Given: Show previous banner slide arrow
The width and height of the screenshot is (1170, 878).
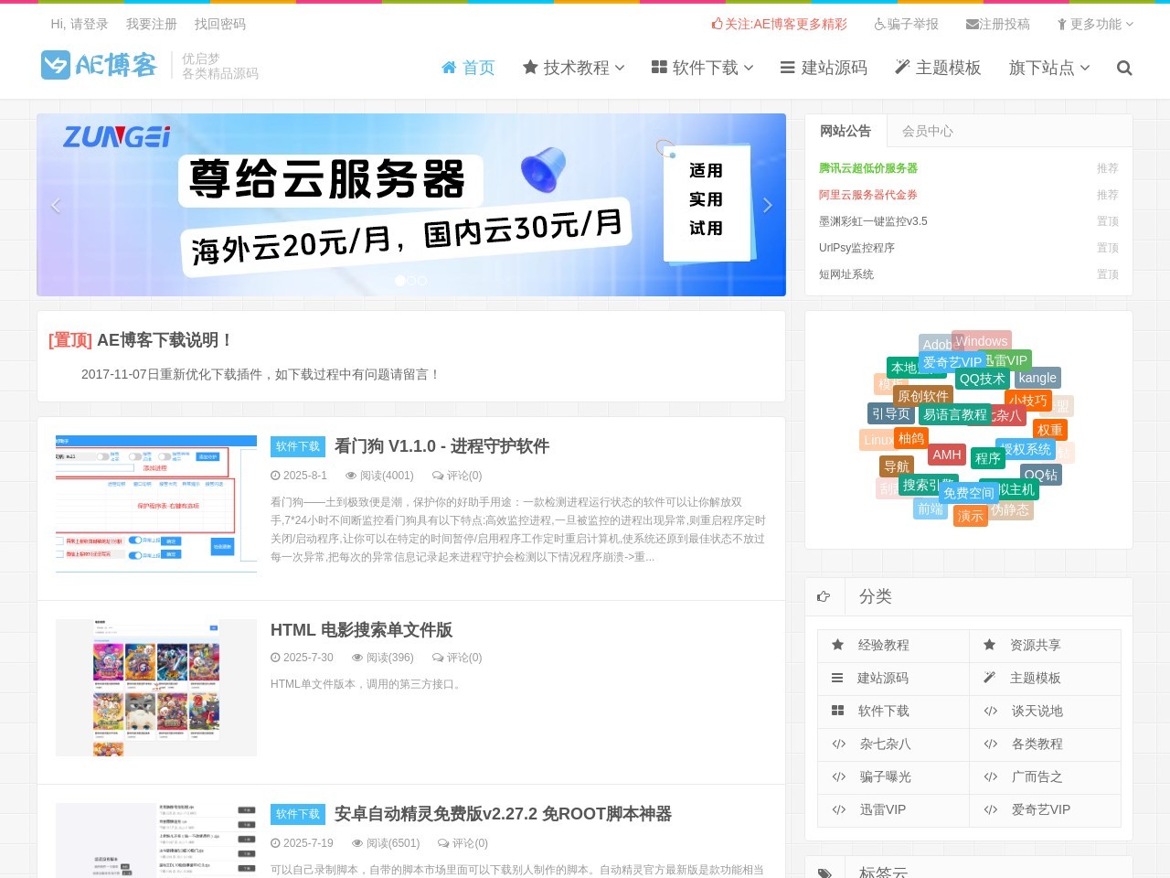Looking at the screenshot, I should [x=56, y=205].
